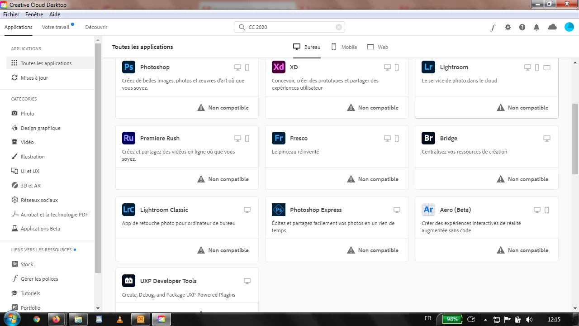Click the search magnifier icon
Viewport: 579px width, 326px height.
(242, 27)
